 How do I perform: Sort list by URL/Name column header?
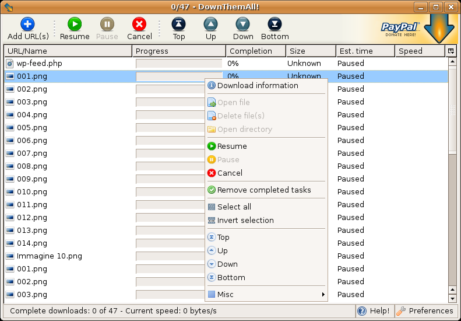tap(68, 51)
